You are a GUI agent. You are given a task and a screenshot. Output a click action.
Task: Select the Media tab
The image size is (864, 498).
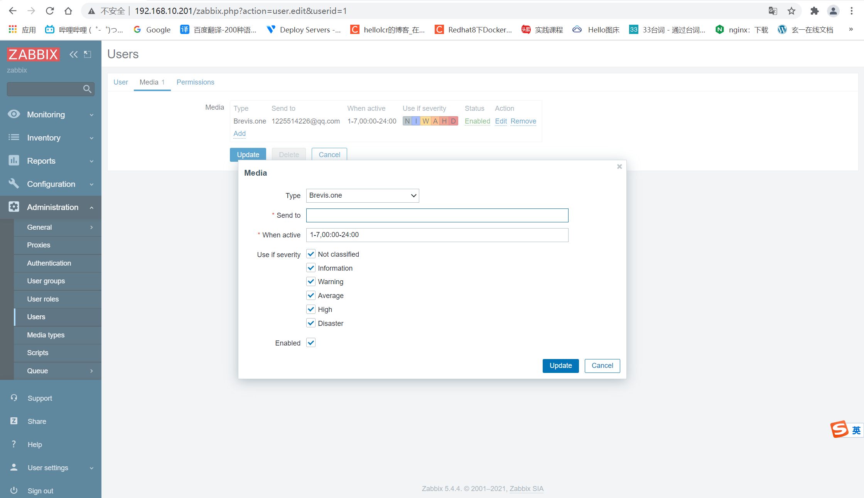[152, 82]
